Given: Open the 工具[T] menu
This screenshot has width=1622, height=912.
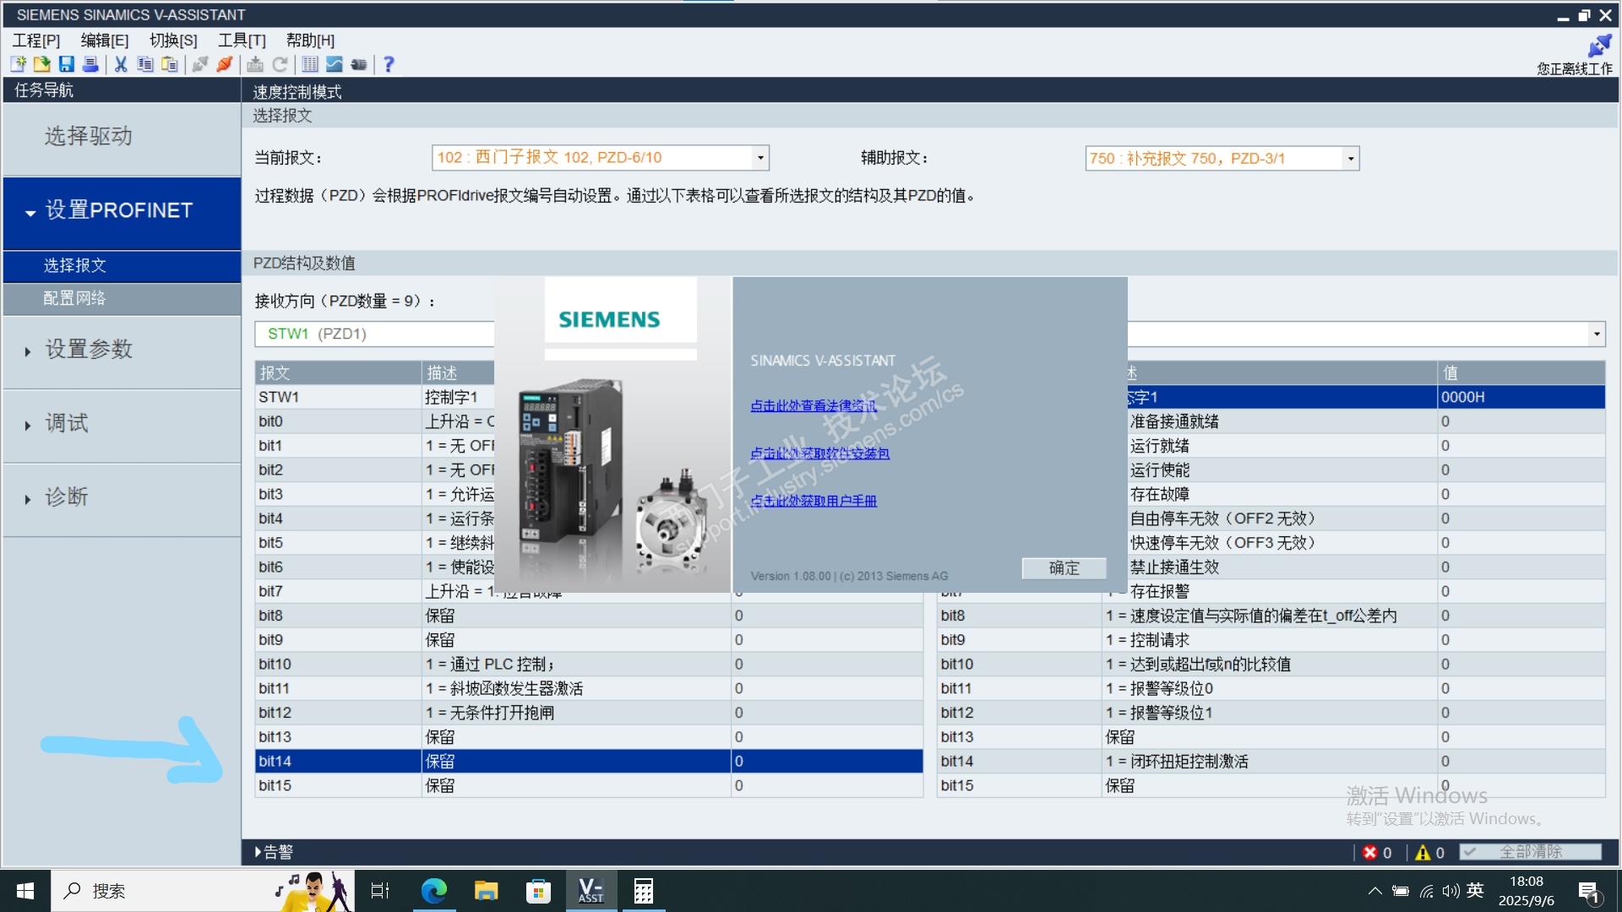Looking at the screenshot, I should [x=242, y=41].
